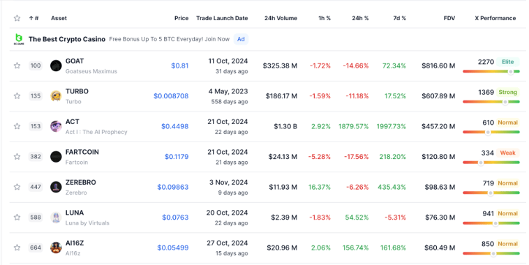Click the Weak badge on FARTCOIN row
This screenshot has width=529, height=265.
(508, 153)
